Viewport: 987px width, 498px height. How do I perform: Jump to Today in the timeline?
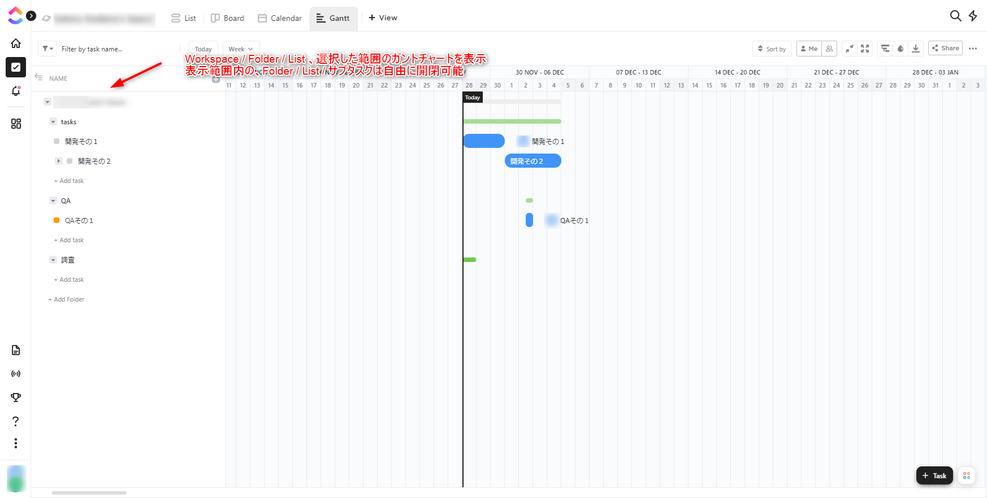coord(203,49)
